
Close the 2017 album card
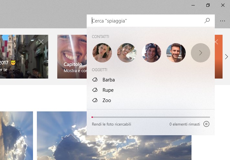coord(41,42)
